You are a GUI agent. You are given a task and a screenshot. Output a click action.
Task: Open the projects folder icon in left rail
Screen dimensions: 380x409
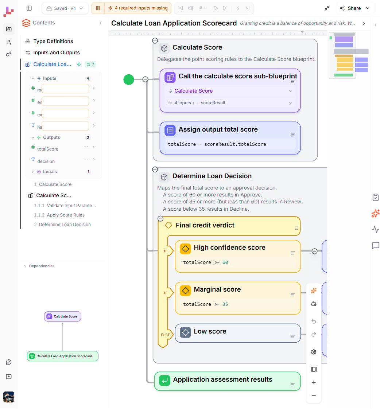pyautogui.click(x=9, y=29)
